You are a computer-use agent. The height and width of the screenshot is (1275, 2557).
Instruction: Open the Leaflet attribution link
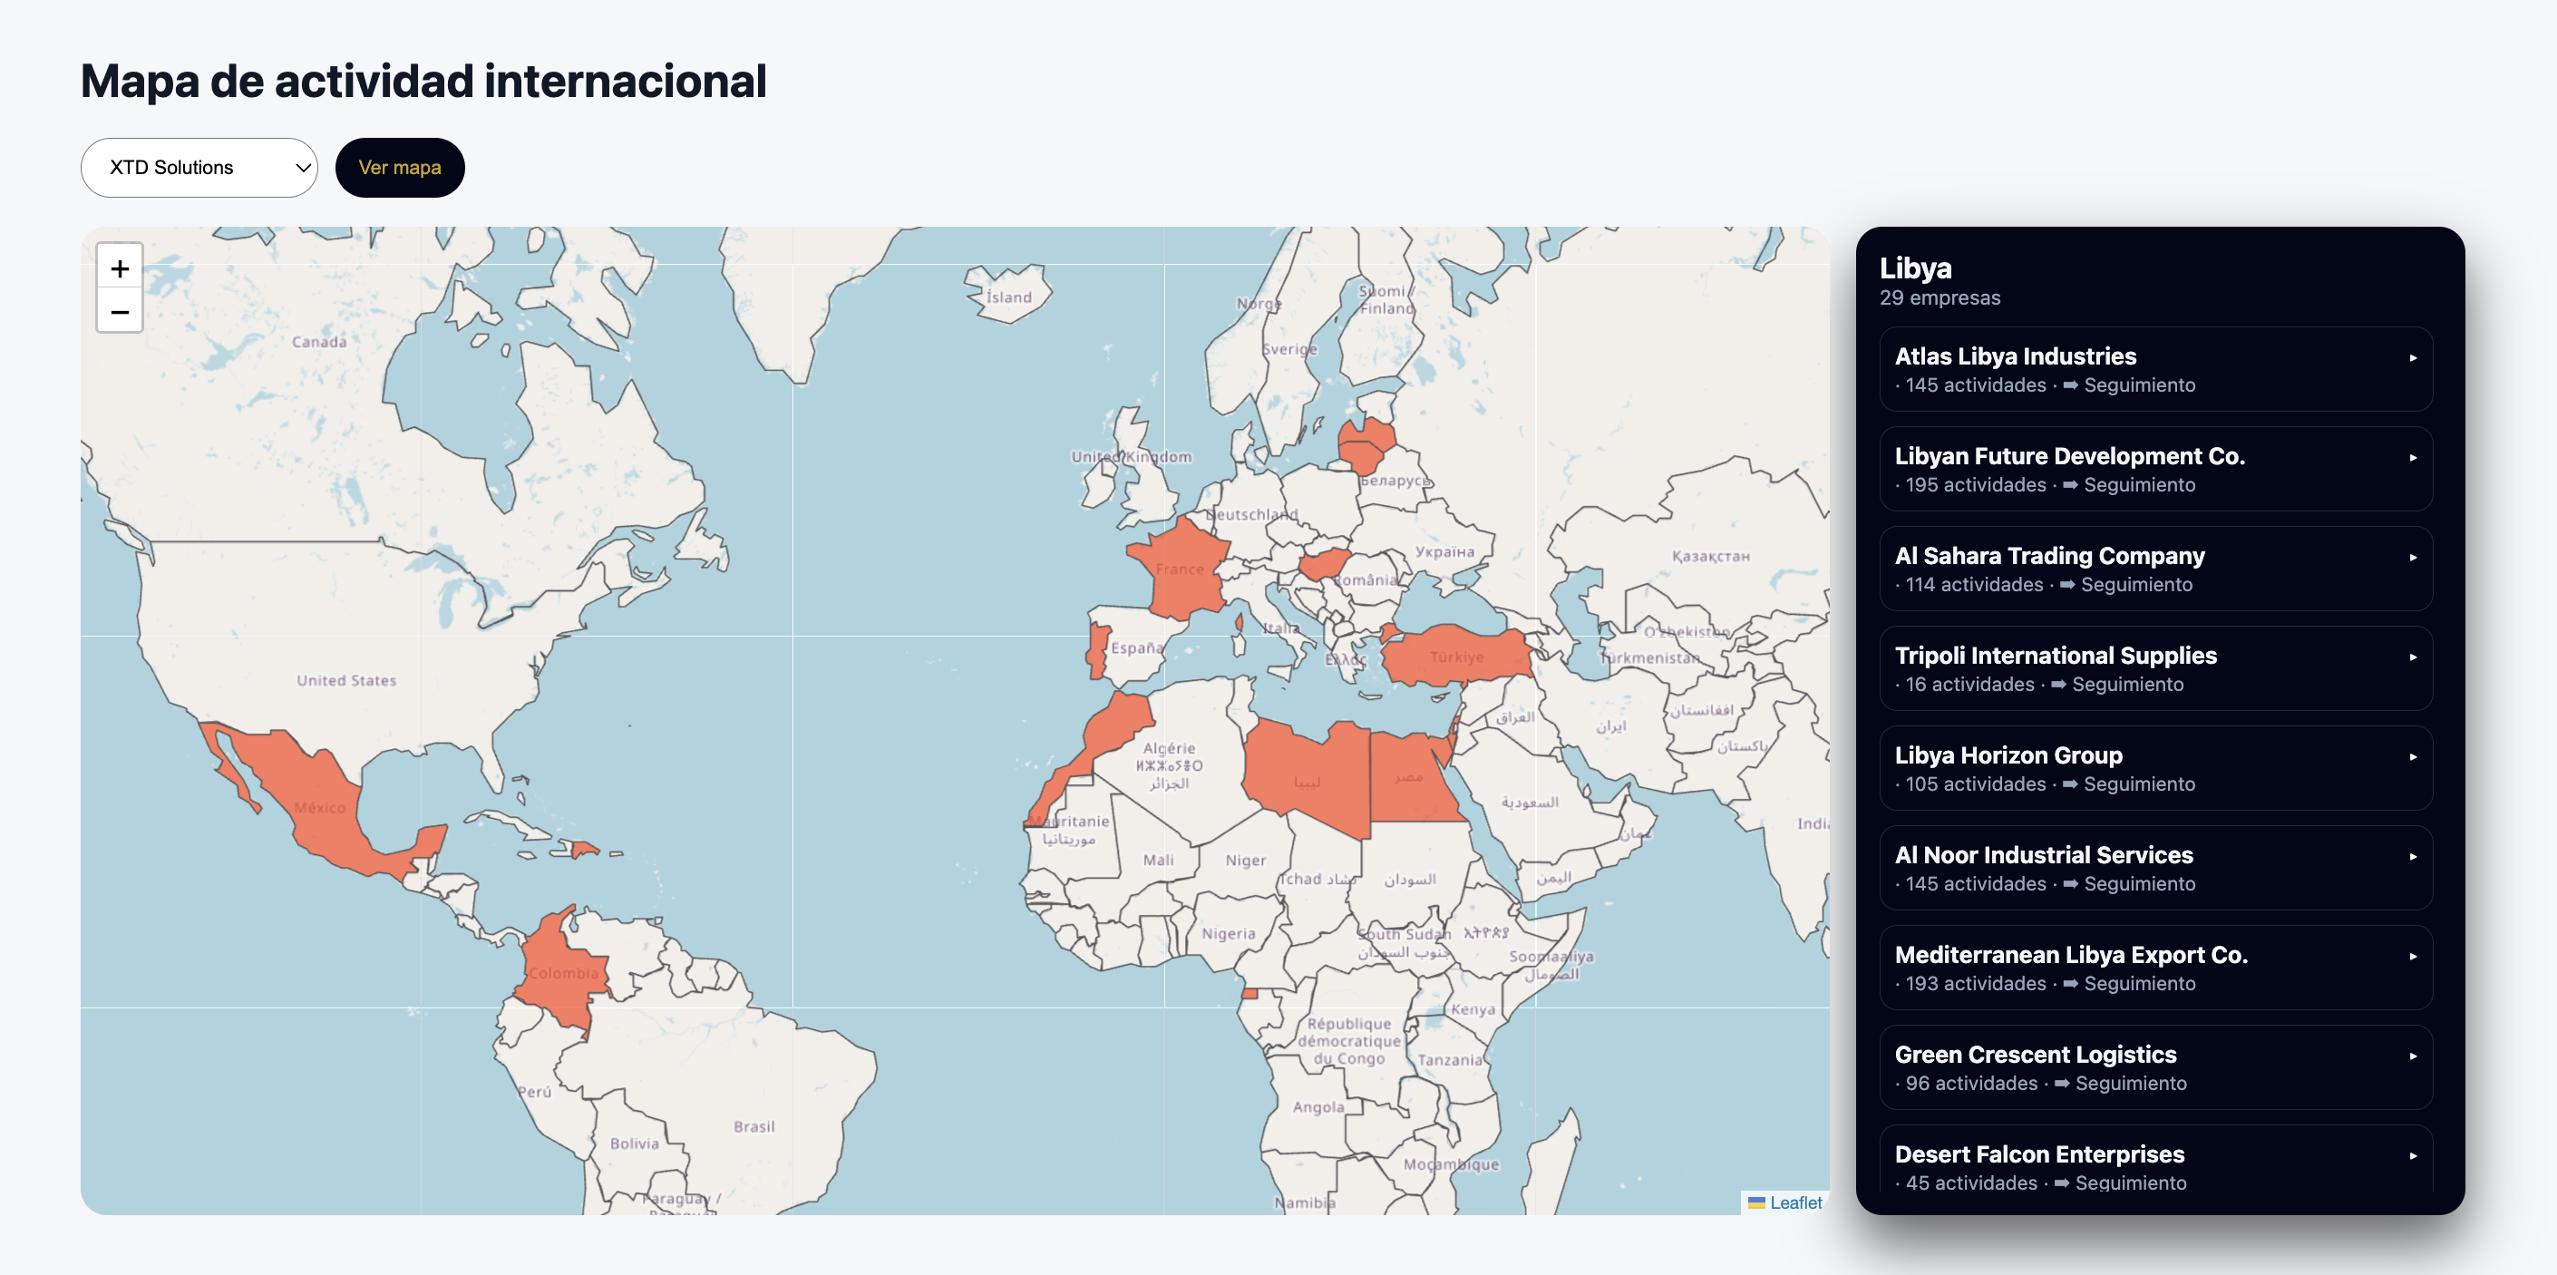coord(1794,1202)
